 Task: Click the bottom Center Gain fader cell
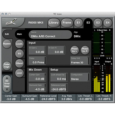click(x=11, y=98)
